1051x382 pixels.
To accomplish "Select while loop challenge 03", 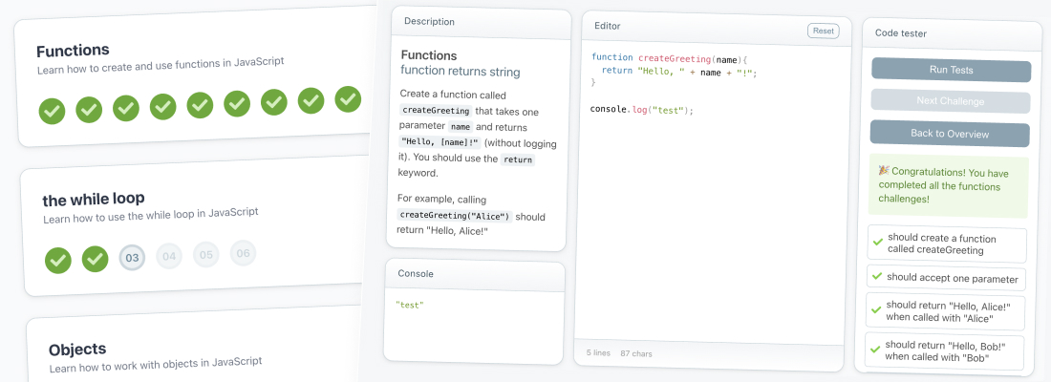I will [132, 258].
